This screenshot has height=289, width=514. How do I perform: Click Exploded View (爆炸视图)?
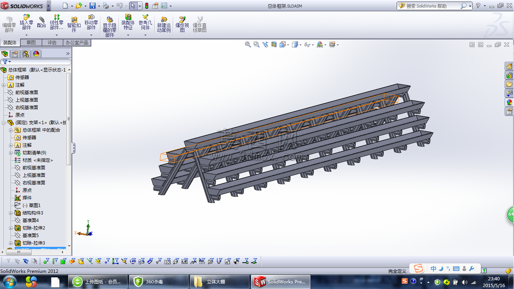(182, 24)
